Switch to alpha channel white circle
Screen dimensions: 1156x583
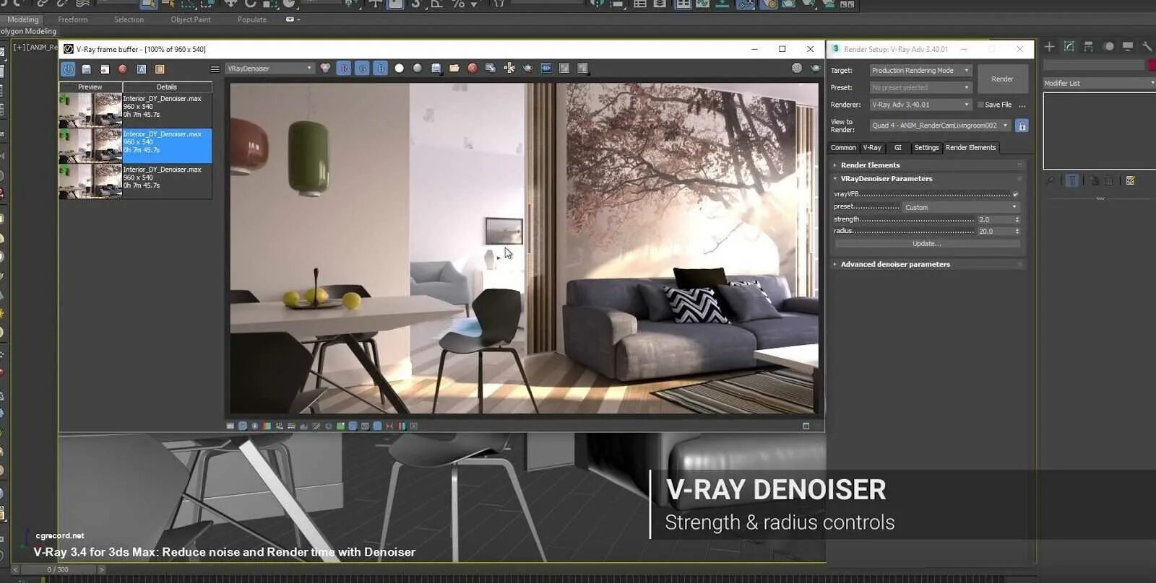[399, 68]
